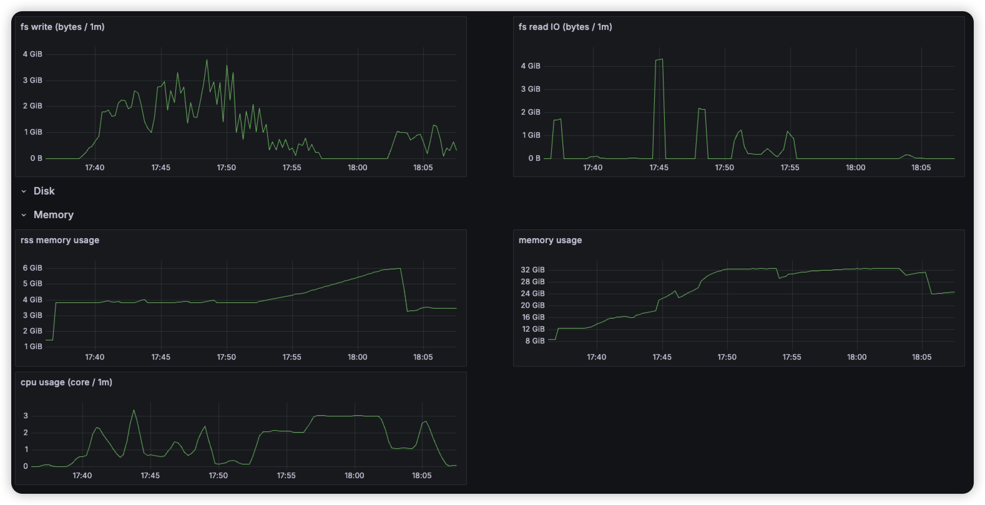Click the 32 GiB axis label in memory usage
The image size is (985, 505).
point(532,270)
